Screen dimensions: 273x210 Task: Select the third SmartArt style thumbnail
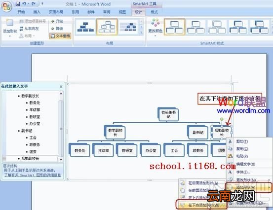(217, 27)
